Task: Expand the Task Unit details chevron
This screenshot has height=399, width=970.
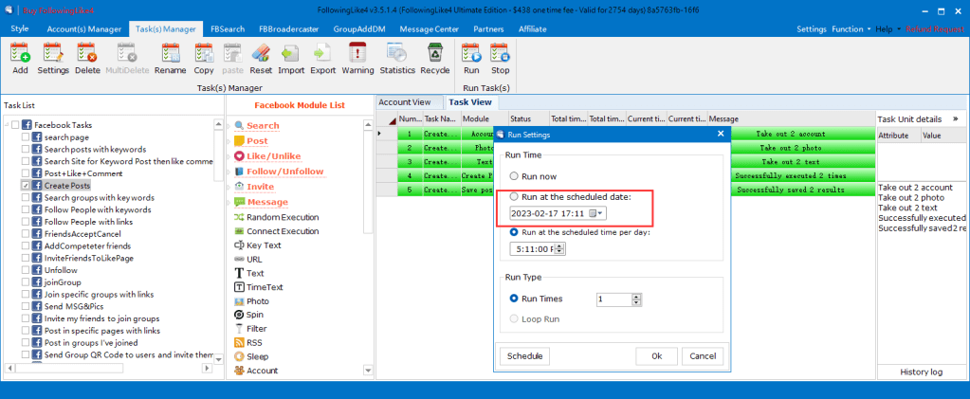Action: pos(956,119)
